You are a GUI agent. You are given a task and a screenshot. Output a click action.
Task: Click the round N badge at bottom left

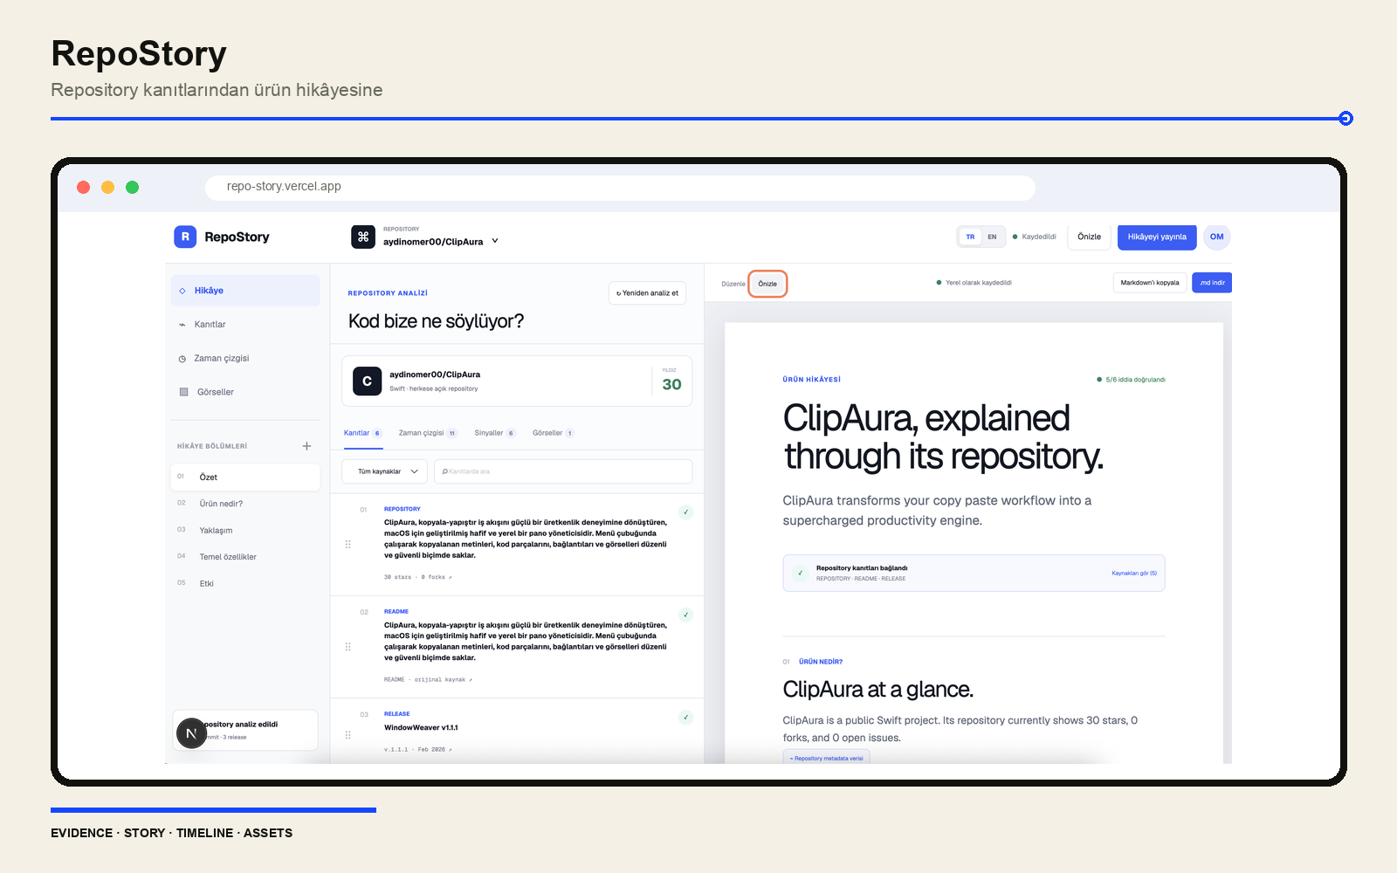(x=191, y=733)
